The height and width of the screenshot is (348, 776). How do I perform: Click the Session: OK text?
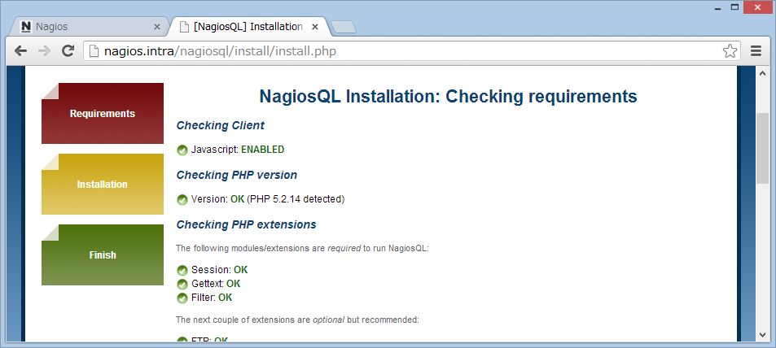pos(219,270)
